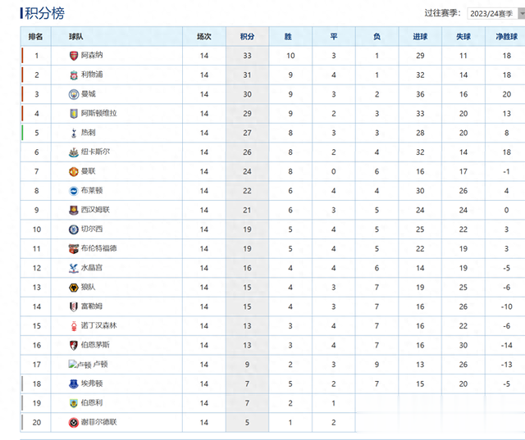Viewport: 525px width, 440px height.
Task: Click the 排名 column header
Action: (35, 36)
